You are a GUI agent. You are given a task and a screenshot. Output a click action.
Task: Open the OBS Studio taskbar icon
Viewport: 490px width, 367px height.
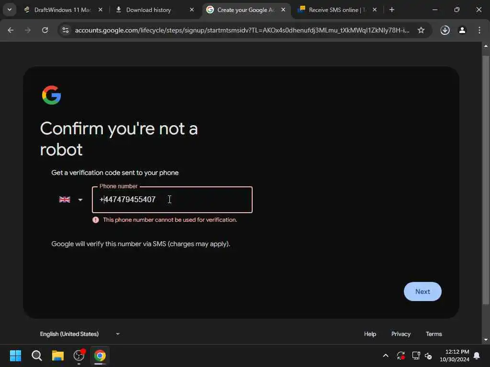point(79,356)
